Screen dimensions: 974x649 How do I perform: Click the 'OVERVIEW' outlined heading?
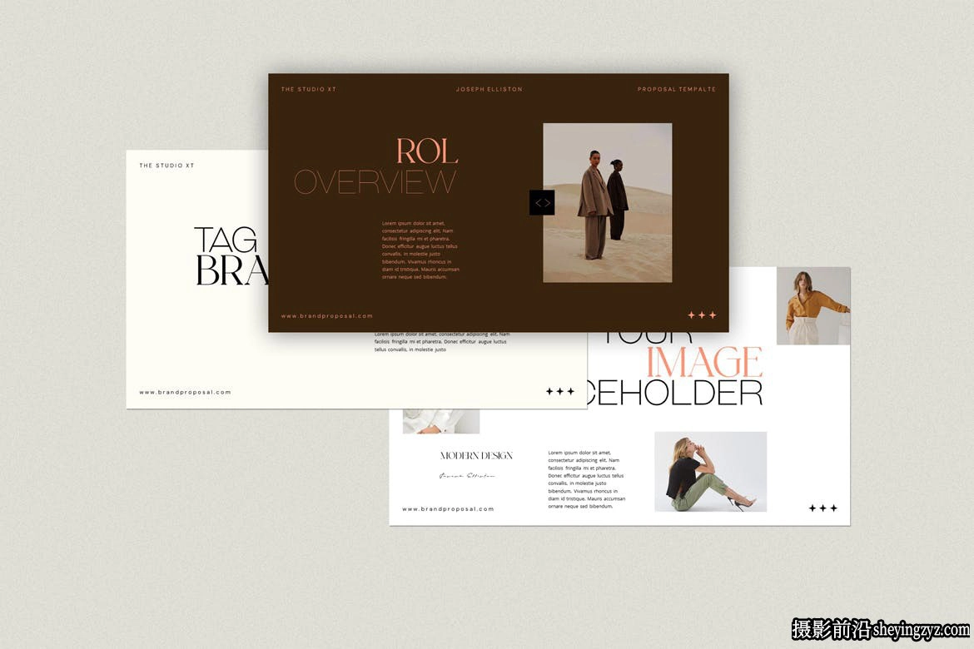pos(375,182)
